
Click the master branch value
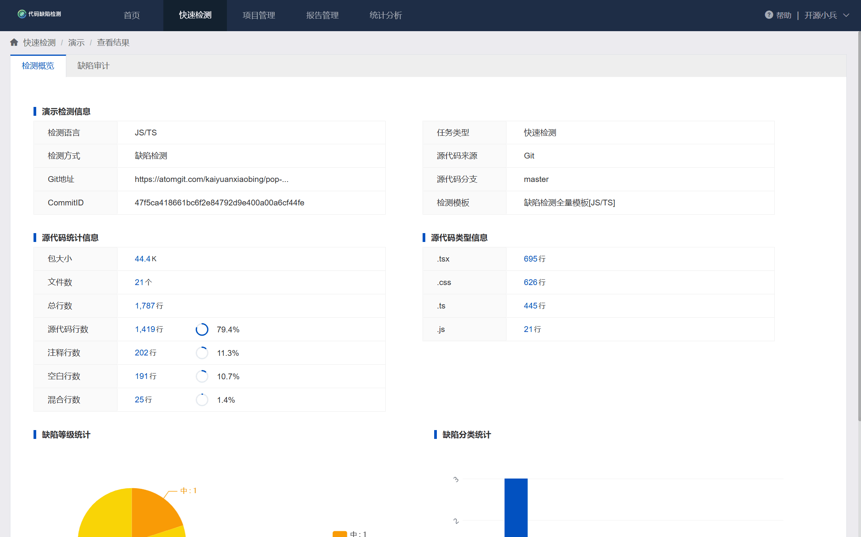coord(536,179)
